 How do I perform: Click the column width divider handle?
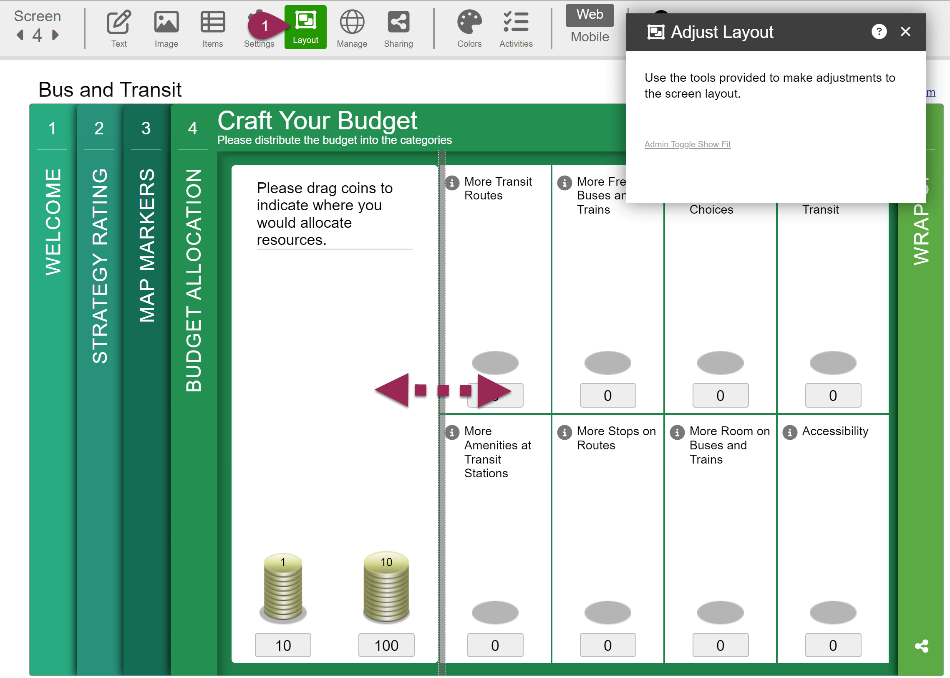(x=442, y=391)
